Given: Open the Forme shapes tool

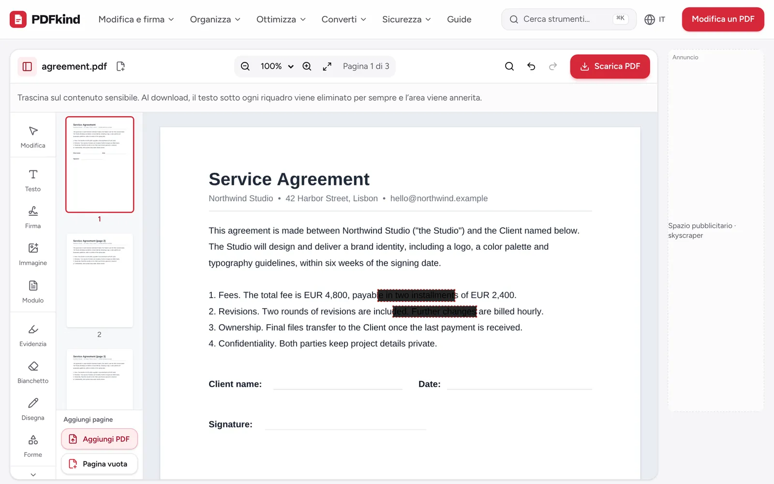Looking at the screenshot, I should coord(33,446).
